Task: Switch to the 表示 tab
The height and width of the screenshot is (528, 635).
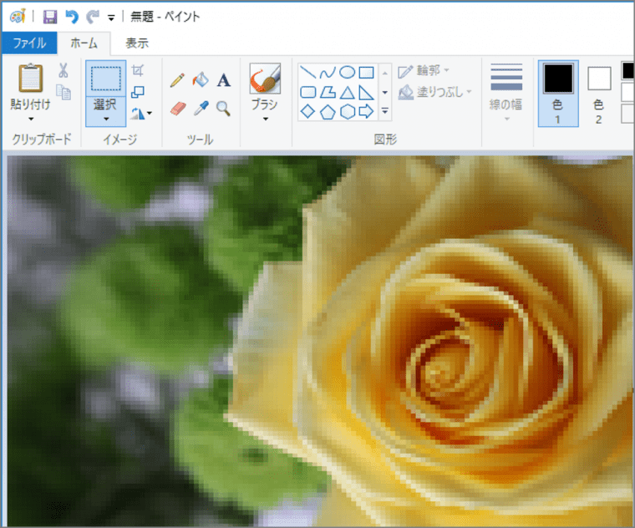Action: point(137,43)
